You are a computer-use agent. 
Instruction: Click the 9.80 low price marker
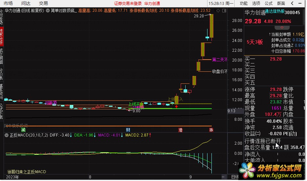click(136, 111)
